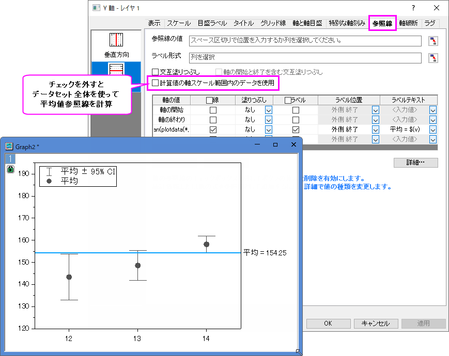Switch to the 軸と軸目盛 tab

[x=307, y=23]
